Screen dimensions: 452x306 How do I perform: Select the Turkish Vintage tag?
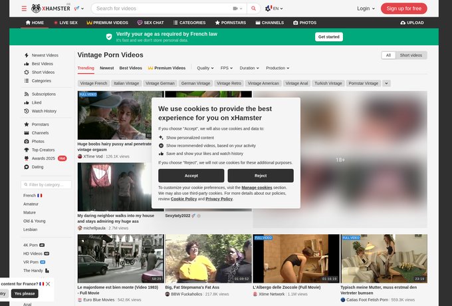tap(328, 83)
